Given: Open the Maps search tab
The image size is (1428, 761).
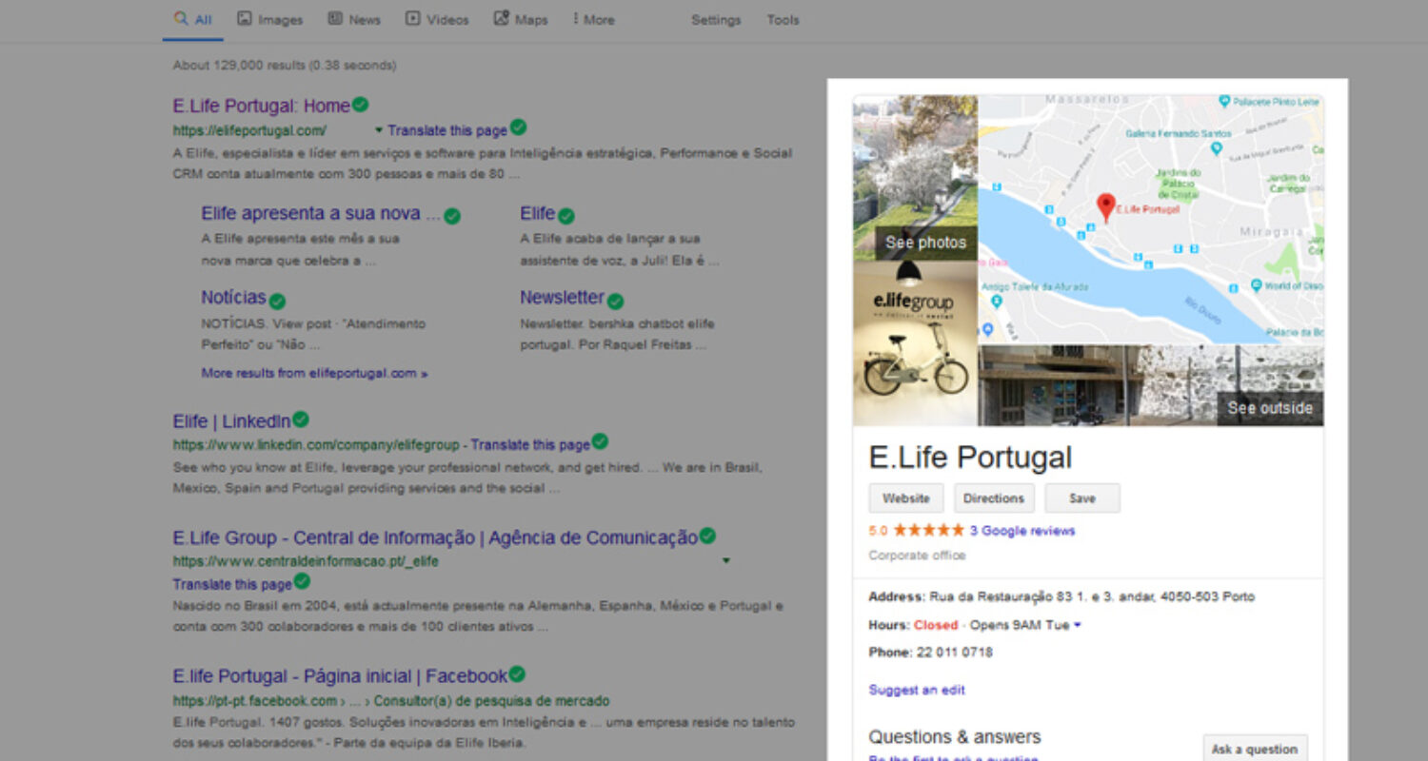Looking at the screenshot, I should click(x=521, y=19).
